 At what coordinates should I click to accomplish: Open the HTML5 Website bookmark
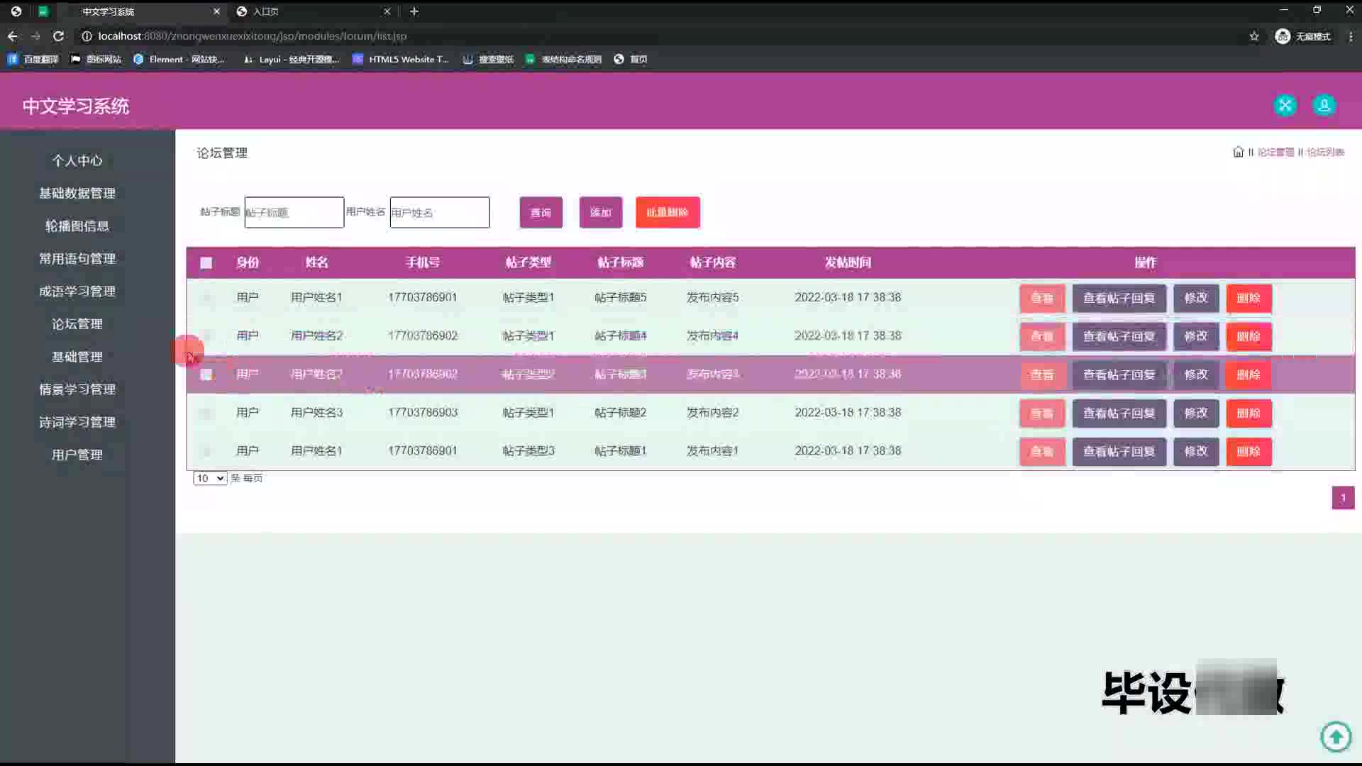coord(401,60)
